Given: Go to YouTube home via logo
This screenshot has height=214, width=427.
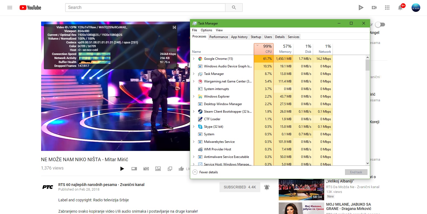Looking at the screenshot, I should click(30, 8).
